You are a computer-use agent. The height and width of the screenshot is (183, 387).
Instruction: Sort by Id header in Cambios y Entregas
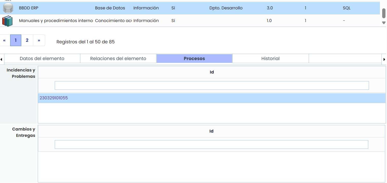(x=211, y=131)
